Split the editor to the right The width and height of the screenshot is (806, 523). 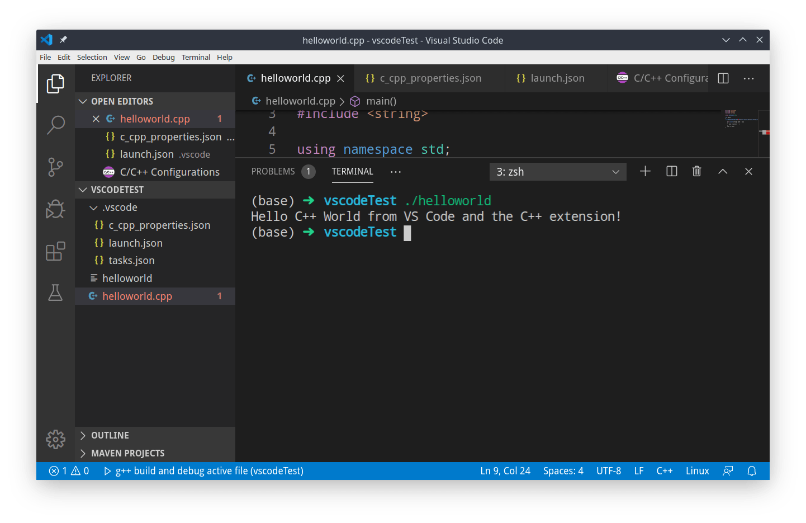pos(723,78)
